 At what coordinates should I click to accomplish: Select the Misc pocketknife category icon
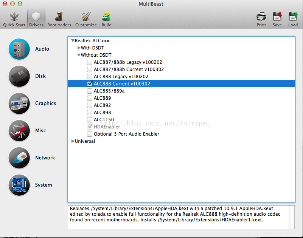[x=19, y=131]
